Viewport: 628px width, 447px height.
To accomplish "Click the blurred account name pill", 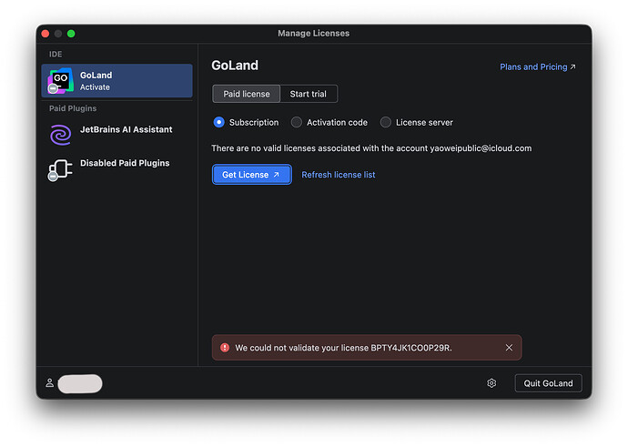I will 80,383.
